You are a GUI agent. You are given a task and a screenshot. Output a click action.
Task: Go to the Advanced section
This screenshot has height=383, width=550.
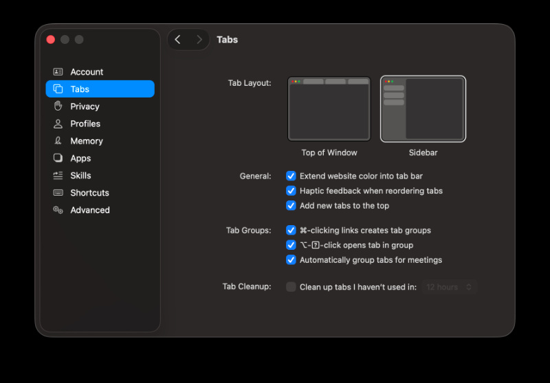coord(100,210)
